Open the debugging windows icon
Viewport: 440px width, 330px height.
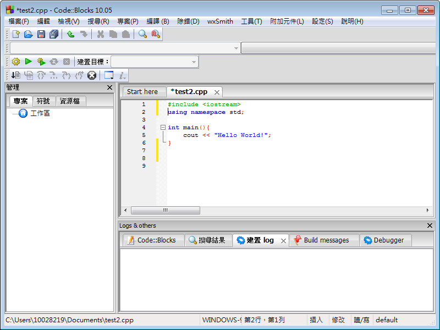coord(109,75)
